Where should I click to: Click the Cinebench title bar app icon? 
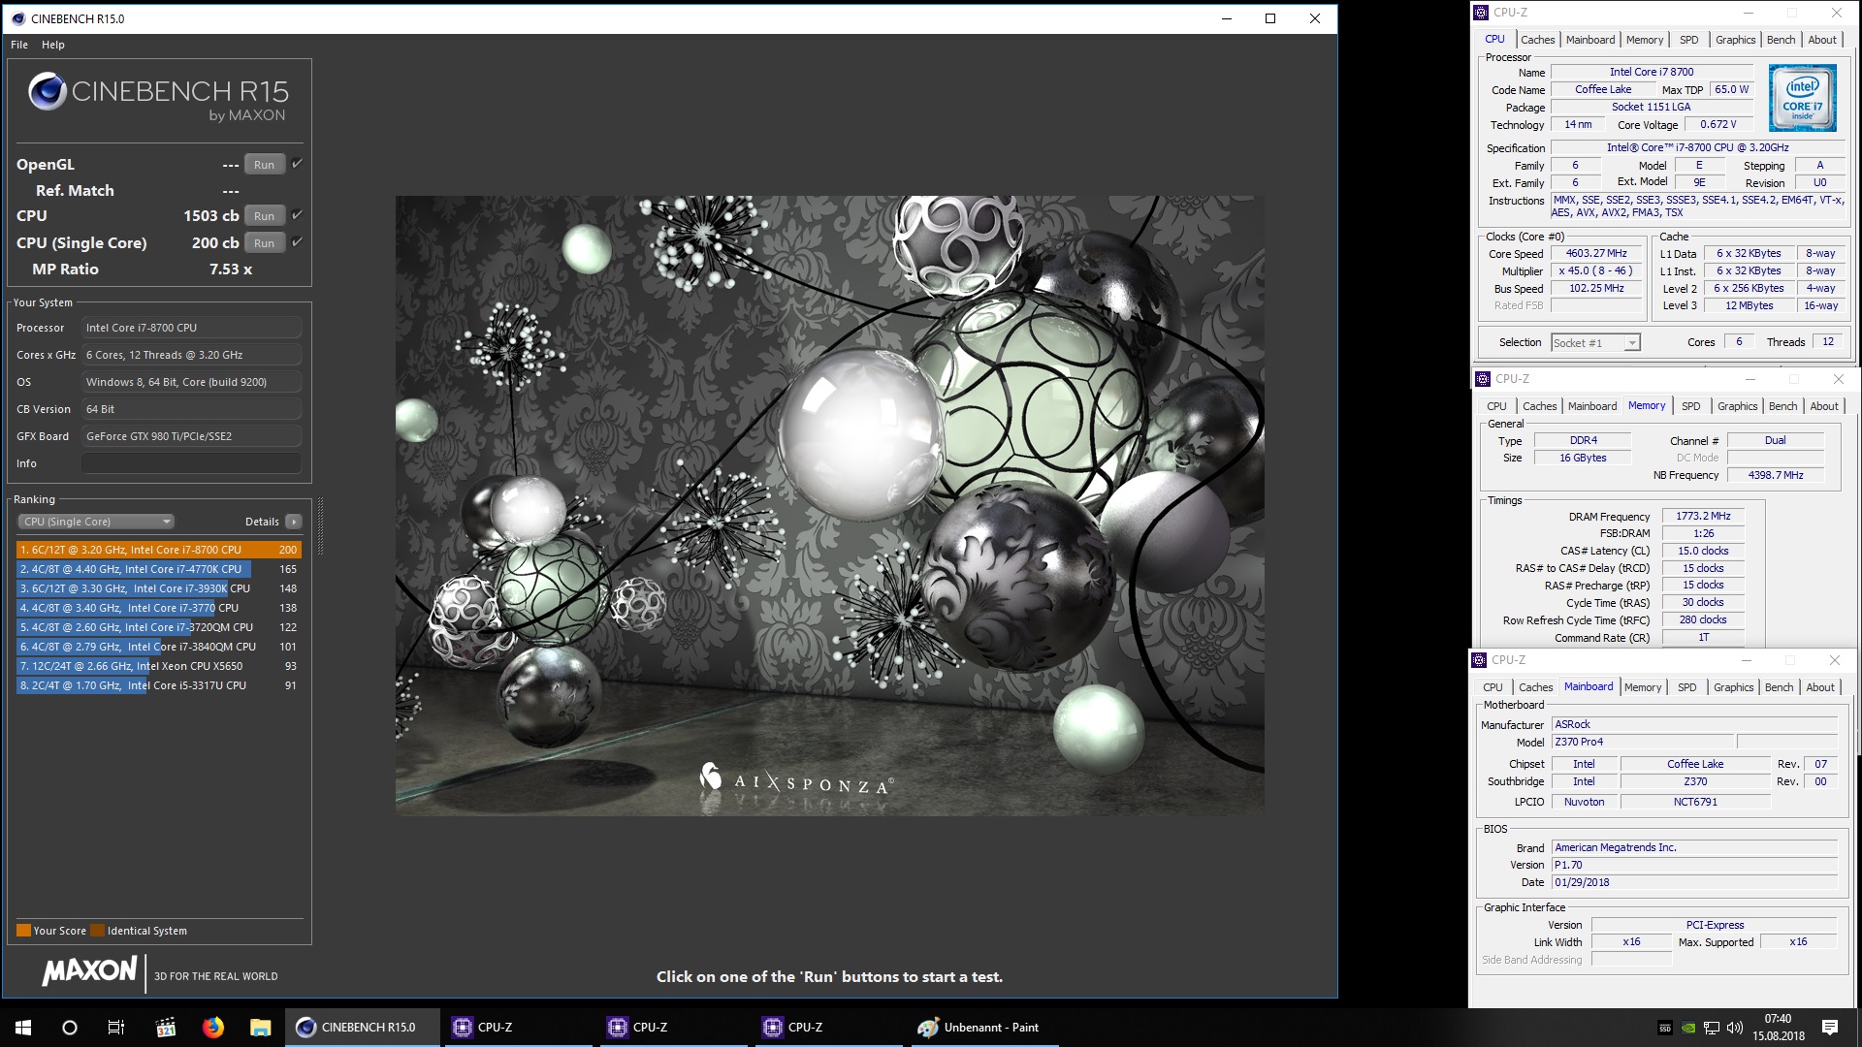pyautogui.click(x=17, y=18)
